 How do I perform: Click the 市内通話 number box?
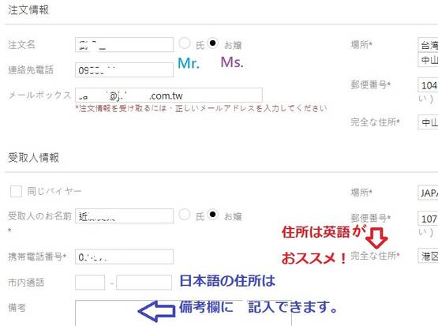(144, 283)
